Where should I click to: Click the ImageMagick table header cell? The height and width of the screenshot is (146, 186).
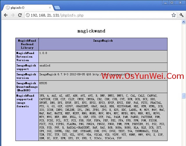point(103,41)
